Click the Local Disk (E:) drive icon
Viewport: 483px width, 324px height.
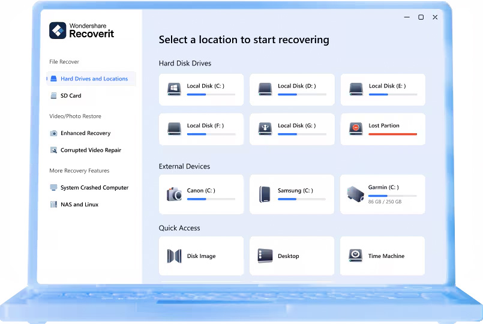point(356,89)
